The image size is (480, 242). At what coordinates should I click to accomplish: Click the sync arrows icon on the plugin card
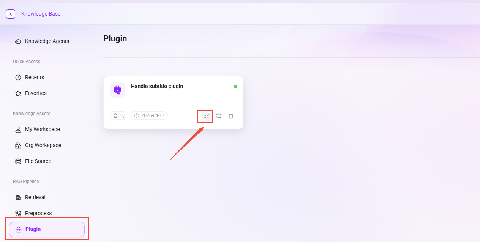click(x=219, y=116)
